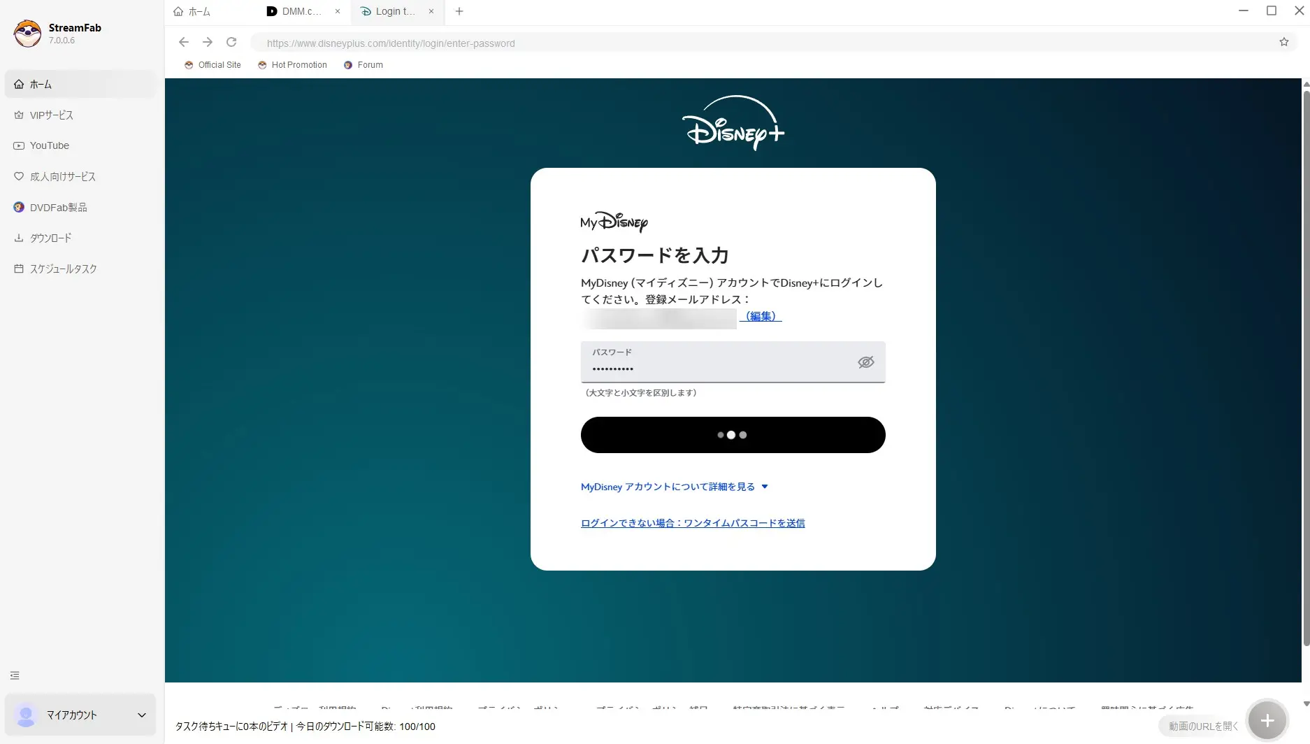Select YouTube in the sidebar
This screenshot has height=744, width=1310.
point(80,145)
